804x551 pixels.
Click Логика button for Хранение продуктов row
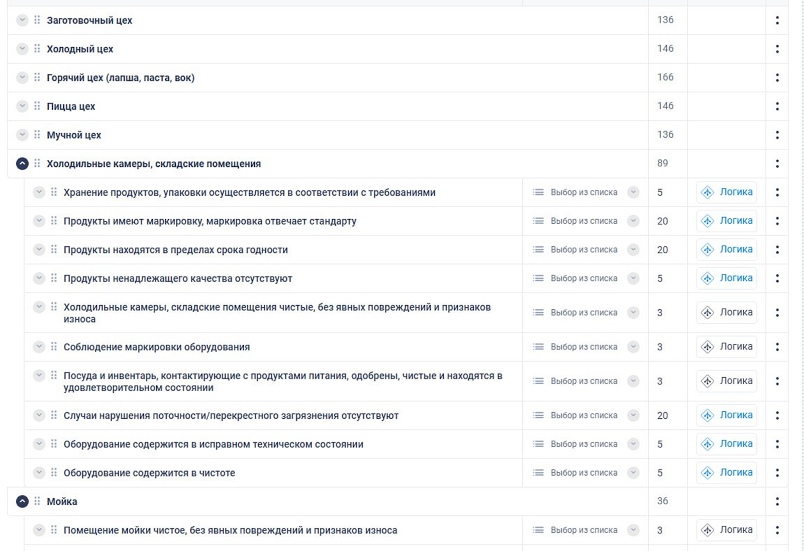pos(727,192)
